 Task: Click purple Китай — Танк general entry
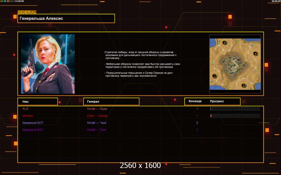(x=97, y=130)
